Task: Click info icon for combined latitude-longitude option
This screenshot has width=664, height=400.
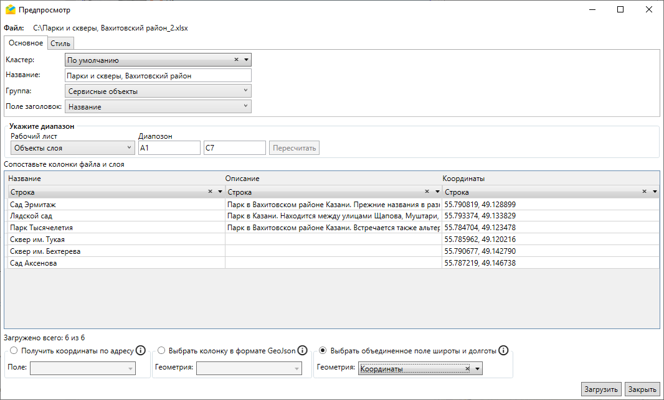Action: click(504, 350)
